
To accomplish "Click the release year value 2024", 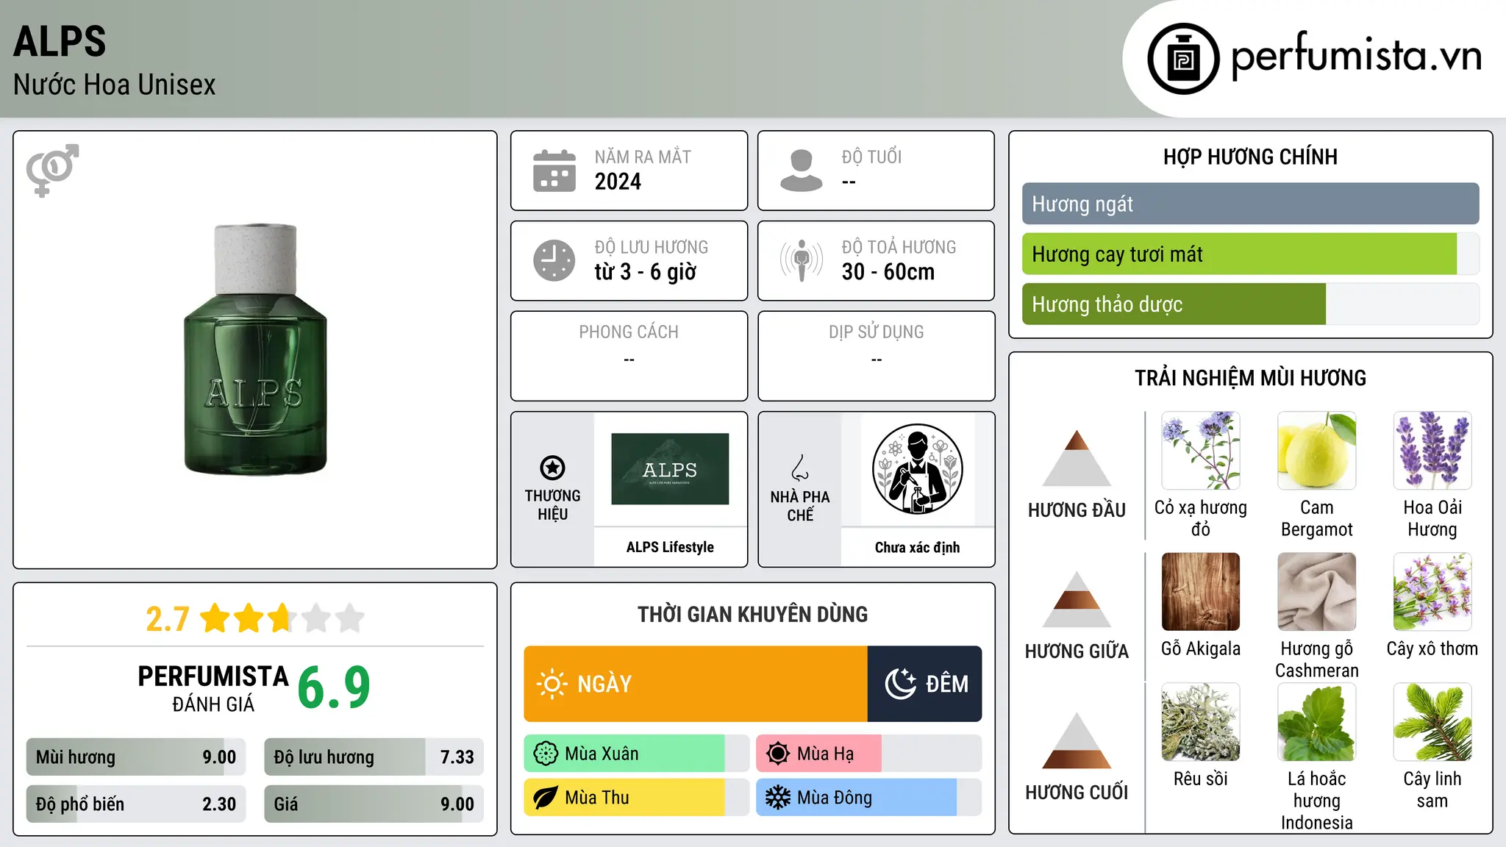I will point(618,182).
